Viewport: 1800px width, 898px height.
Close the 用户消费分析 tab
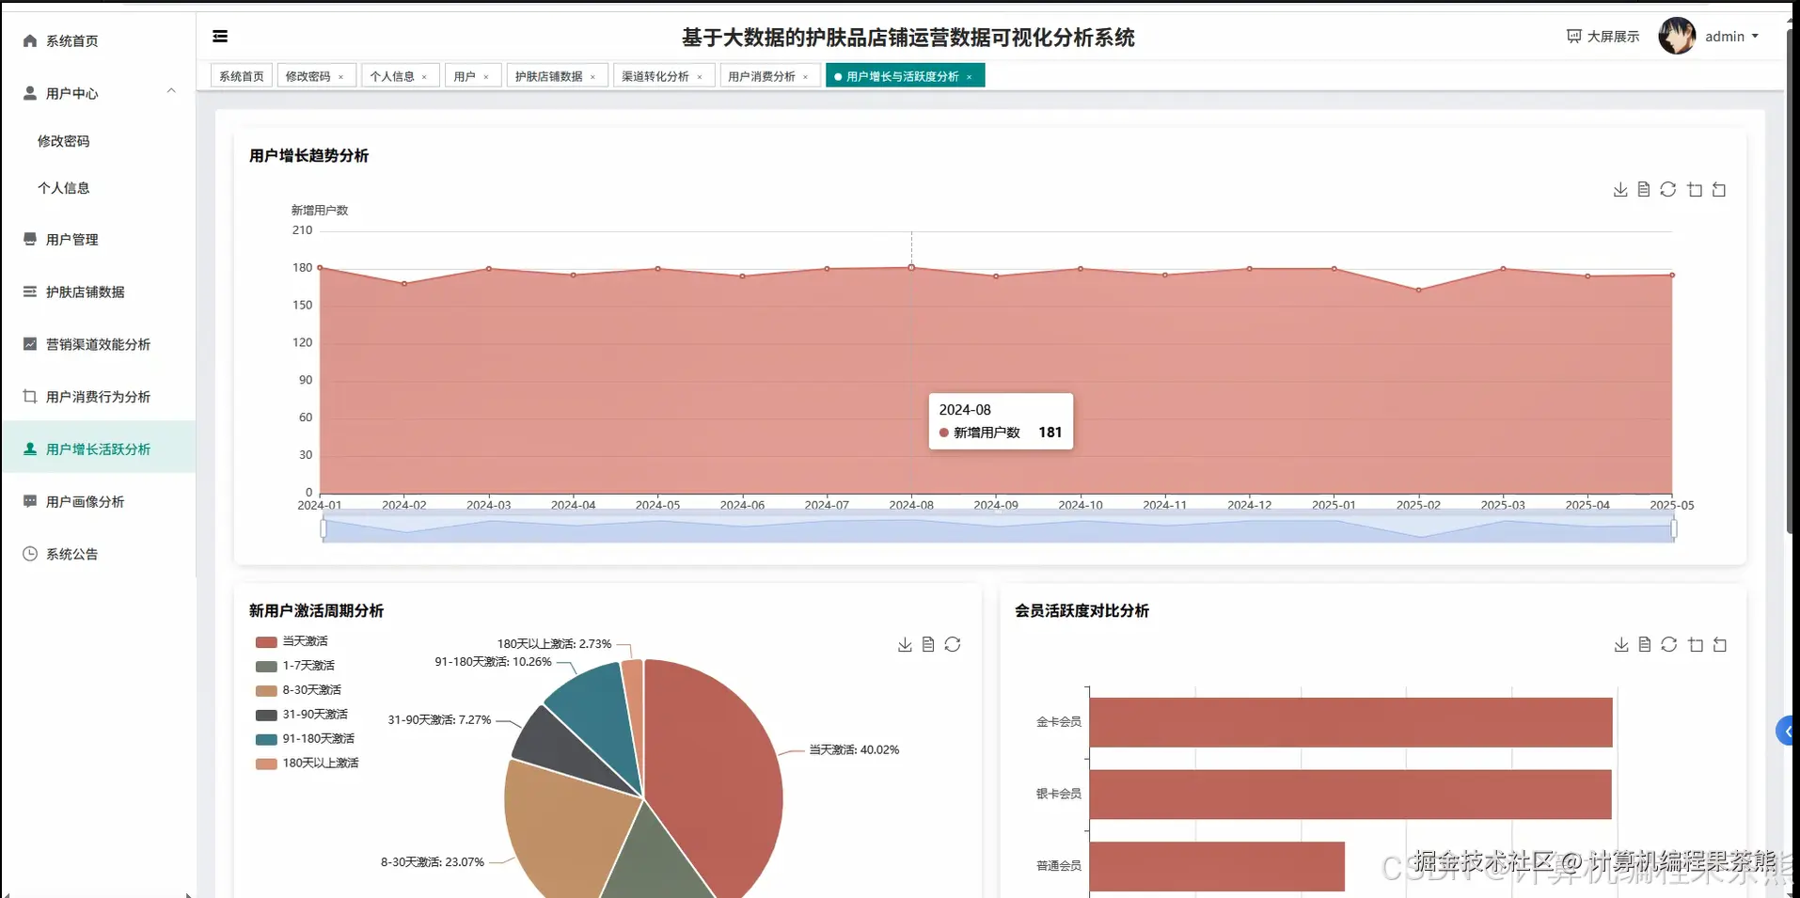[x=805, y=77]
